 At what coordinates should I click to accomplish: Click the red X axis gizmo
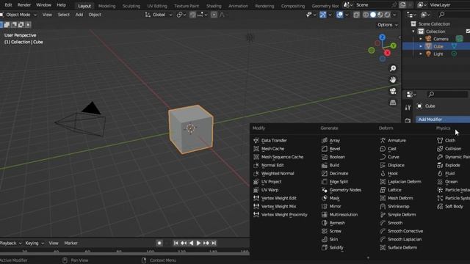[x=387, y=53]
